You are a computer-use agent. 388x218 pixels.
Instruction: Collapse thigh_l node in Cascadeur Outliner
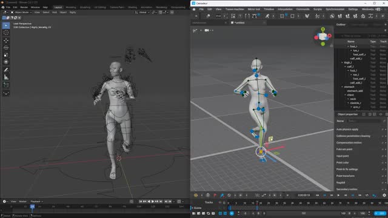click(343, 62)
